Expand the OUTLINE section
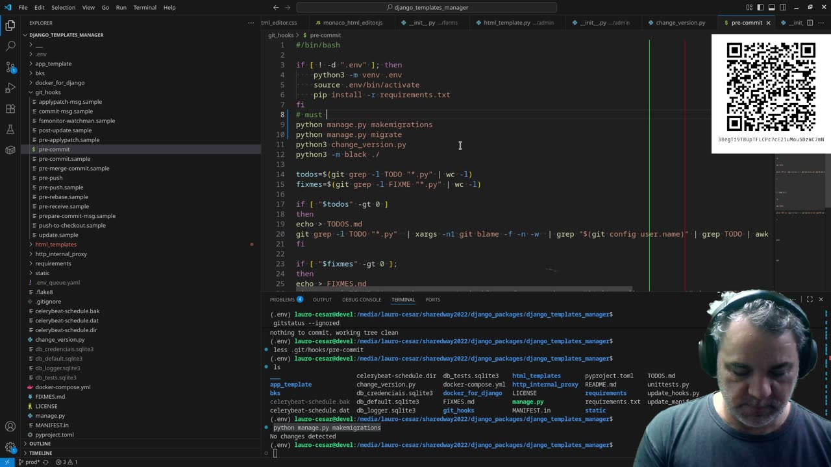The width and height of the screenshot is (831, 467). pos(40,444)
